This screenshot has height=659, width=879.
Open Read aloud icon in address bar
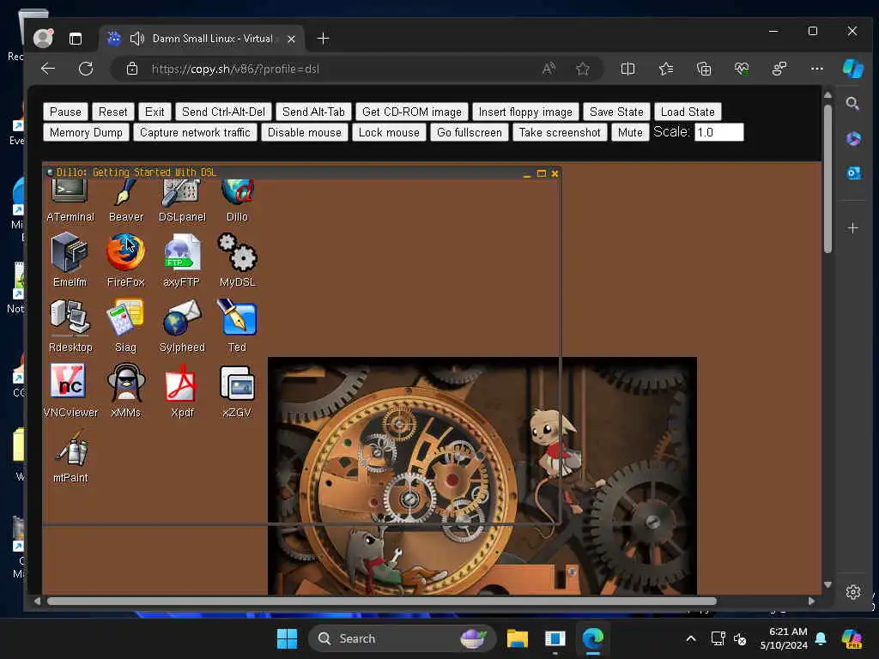tap(549, 69)
